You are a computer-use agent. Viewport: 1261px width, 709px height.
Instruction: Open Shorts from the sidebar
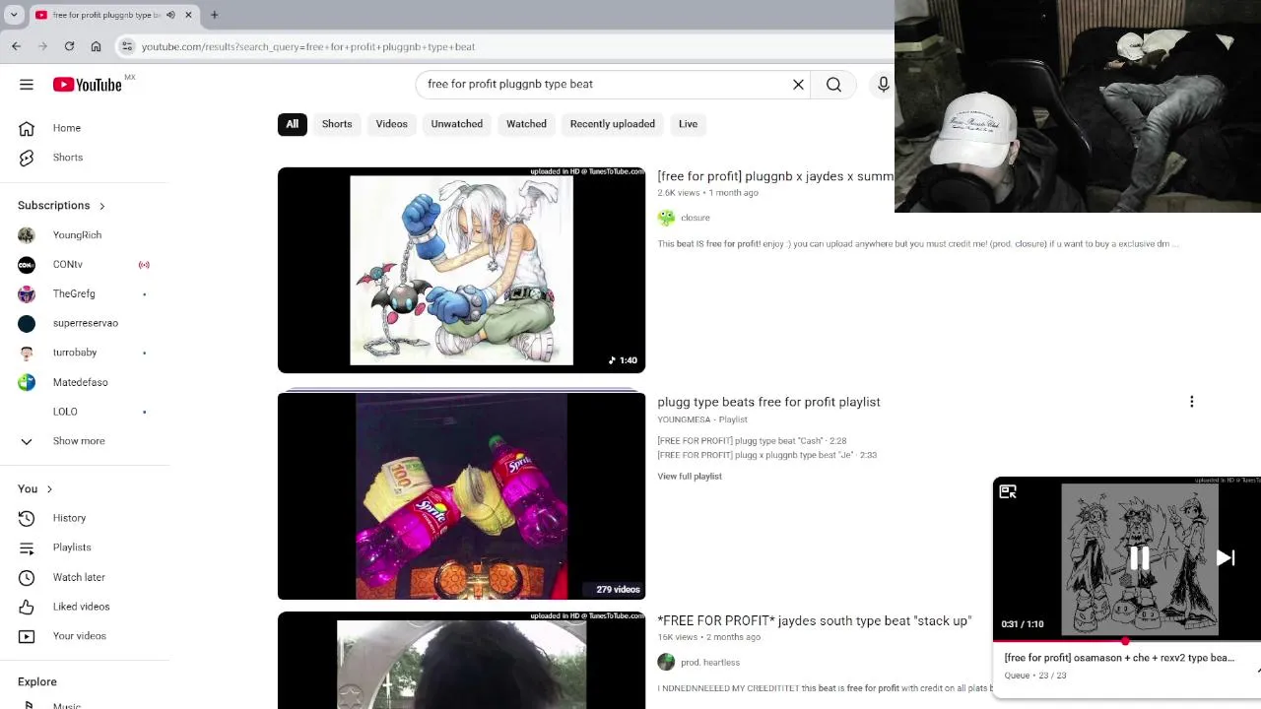pos(68,158)
